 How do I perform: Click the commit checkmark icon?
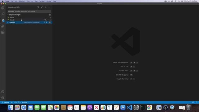click(x=42, y=7)
